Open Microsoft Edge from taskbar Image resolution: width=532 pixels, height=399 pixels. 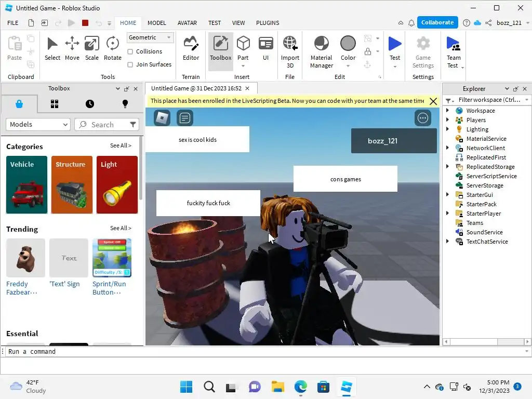(301, 387)
